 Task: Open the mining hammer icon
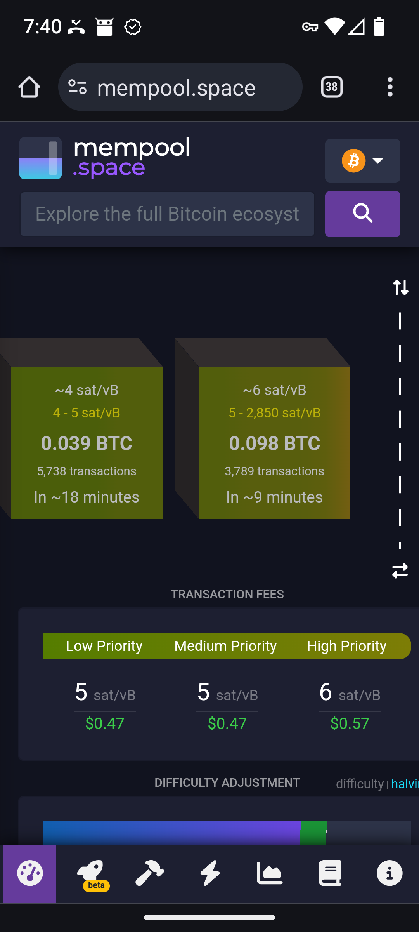point(150,873)
